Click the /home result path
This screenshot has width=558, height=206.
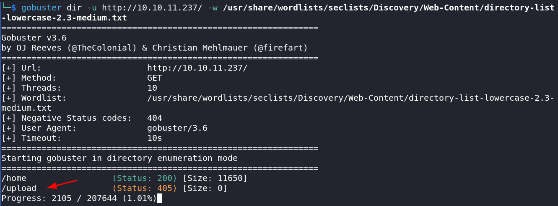[x=14, y=178]
